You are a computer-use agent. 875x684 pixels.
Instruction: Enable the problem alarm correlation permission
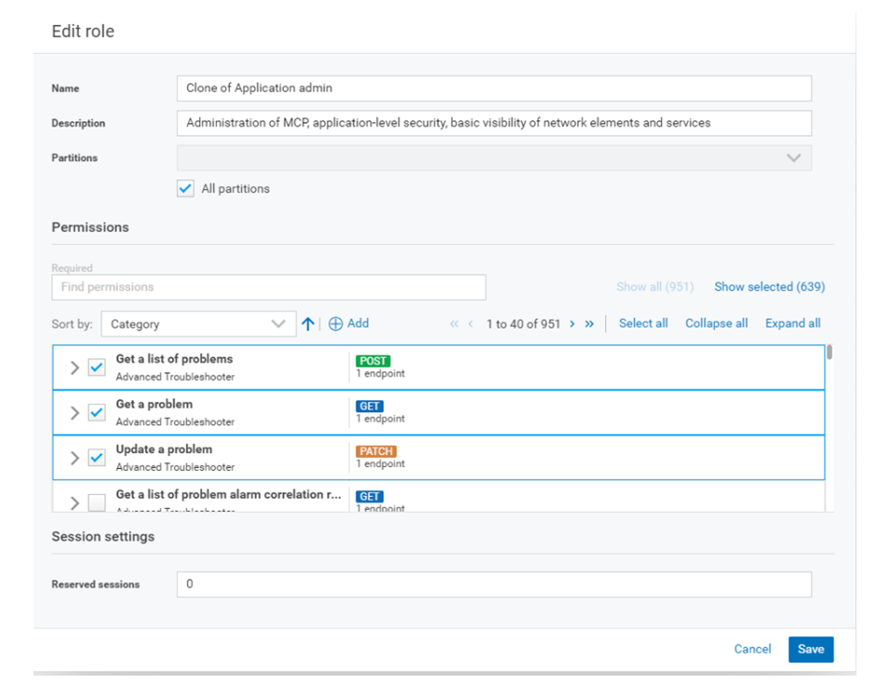[97, 503]
